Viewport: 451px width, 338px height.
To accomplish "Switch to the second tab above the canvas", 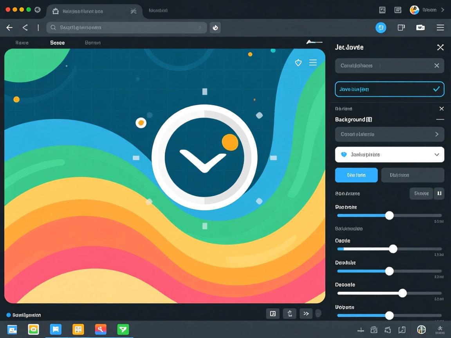I will 57,43.
